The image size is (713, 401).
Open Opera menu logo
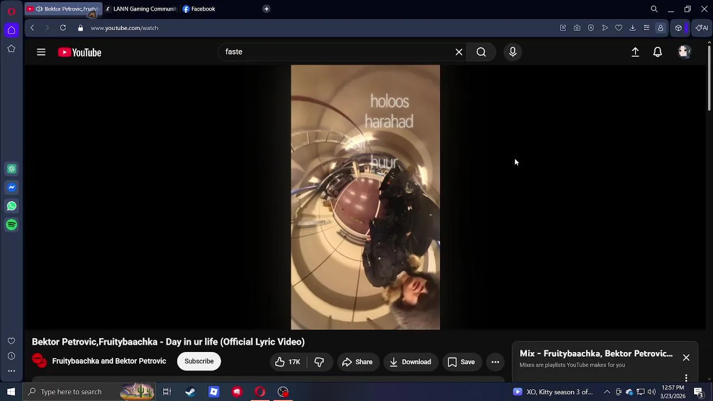point(11,11)
